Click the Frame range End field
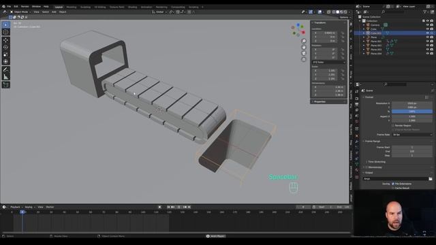This screenshot has width=436, height=245. coord(412,151)
